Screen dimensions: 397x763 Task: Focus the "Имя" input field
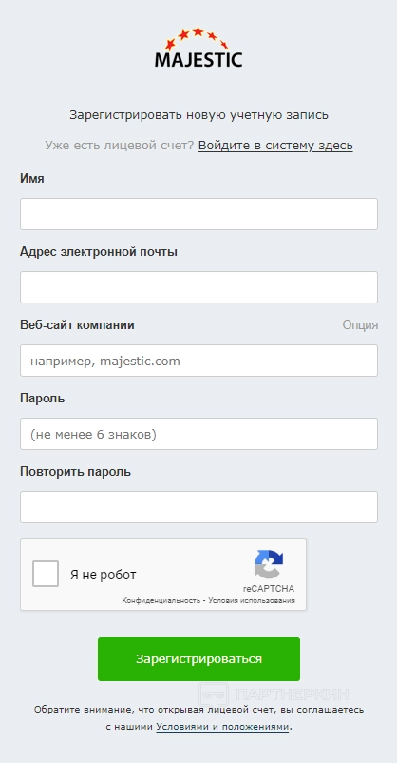198,214
